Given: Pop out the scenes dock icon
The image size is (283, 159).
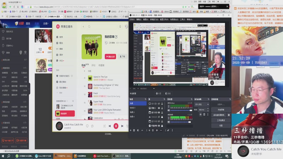Looking at the screenshot, I should point(145,99).
